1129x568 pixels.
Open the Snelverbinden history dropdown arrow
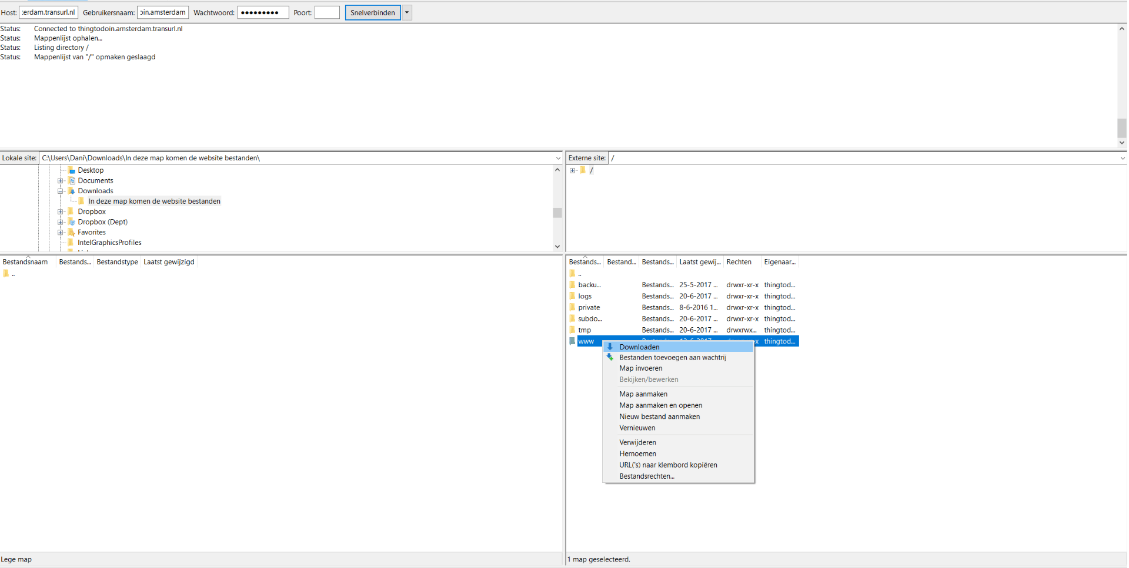tap(407, 12)
